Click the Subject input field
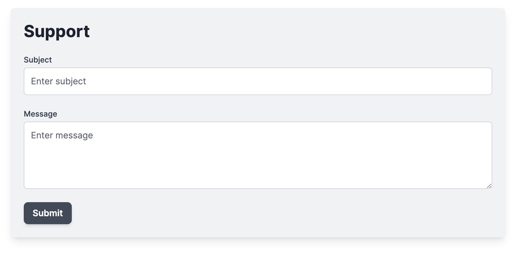The width and height of the screenshot is (516, 254). tap(258, 81)
